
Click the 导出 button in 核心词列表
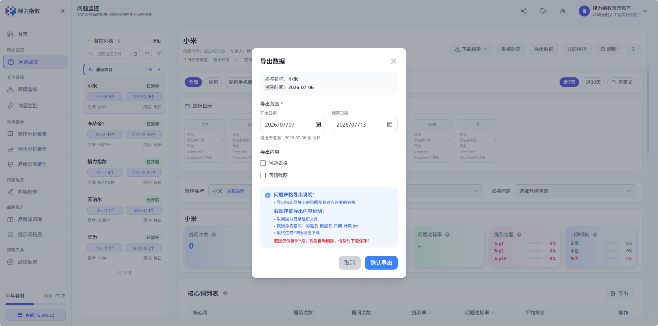[619, 293]
